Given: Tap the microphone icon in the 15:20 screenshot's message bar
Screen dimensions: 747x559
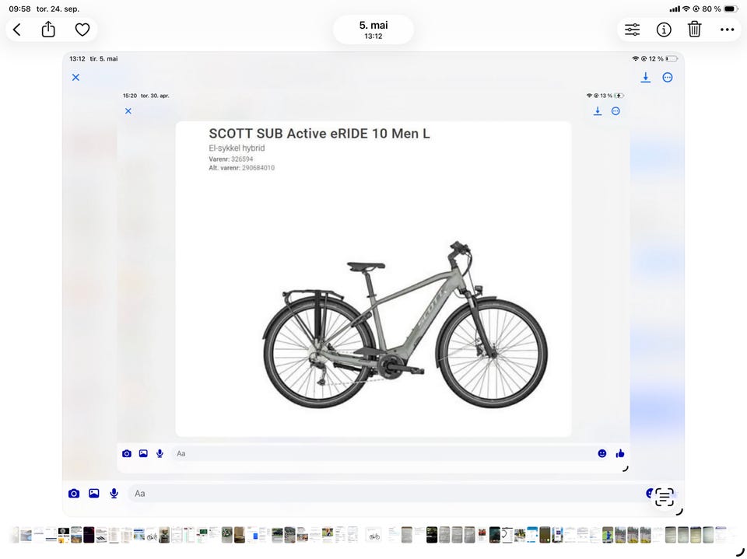Looking at the screenshot, I should [160, 453].
